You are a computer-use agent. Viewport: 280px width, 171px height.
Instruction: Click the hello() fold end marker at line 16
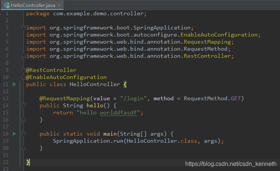pyautogui.click(x=23, y=120)
